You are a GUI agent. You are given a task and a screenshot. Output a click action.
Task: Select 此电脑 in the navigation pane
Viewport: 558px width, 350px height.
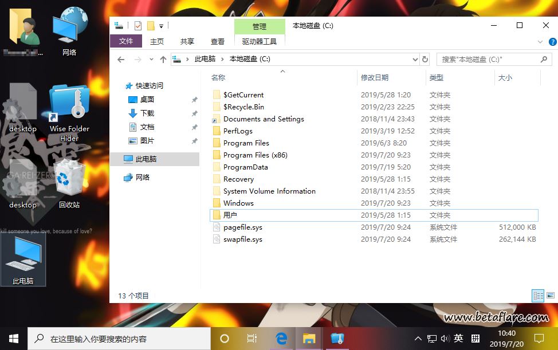(146, 159)
